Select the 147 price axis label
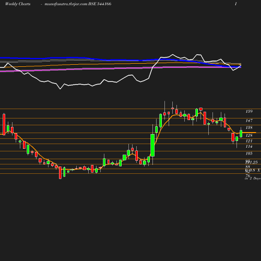The image size is (261, 261). click(249, 121)
